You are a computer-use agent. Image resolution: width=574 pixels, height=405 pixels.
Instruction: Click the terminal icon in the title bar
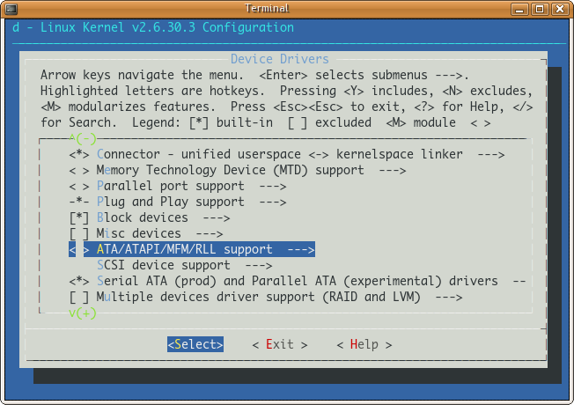pyautogui.click(x=11, y=9)
